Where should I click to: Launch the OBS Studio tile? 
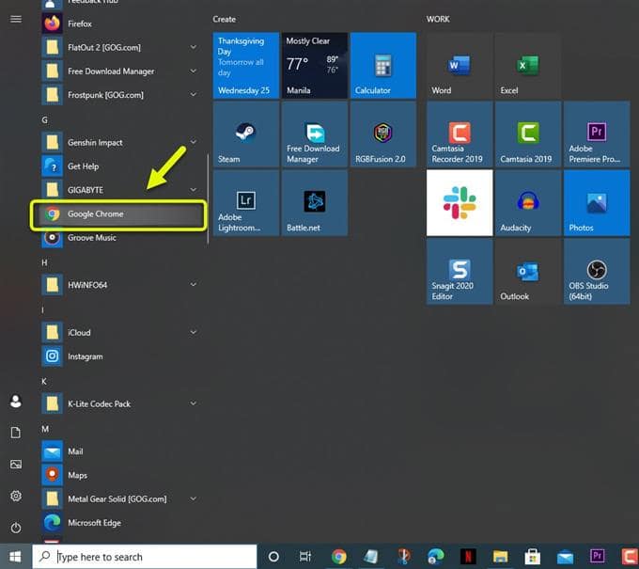point(596,271)
